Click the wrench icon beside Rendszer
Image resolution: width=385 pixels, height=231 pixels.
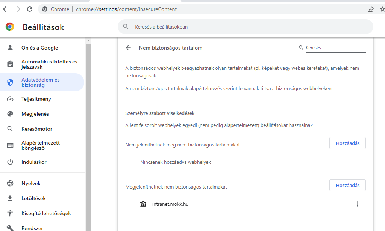coord(9,228)
